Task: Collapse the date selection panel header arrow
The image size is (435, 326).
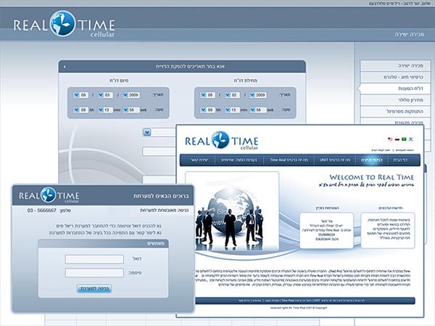Action: click(65, 67)
